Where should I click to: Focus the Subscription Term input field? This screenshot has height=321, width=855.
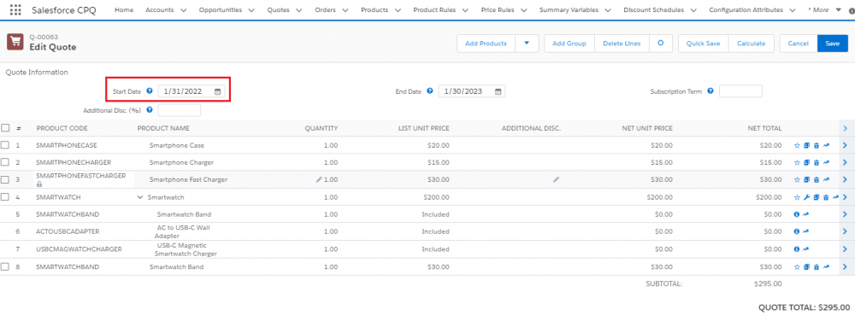tap(740, 90)
